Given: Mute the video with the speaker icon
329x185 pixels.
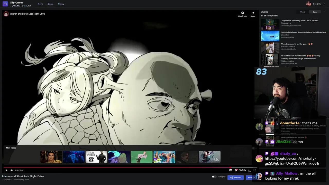Looking at the screenshot, I should pyautogui.click(x=12, y=170).
